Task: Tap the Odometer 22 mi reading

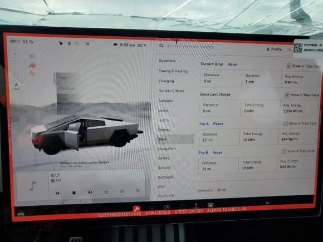Action: [x=212, y=190]
